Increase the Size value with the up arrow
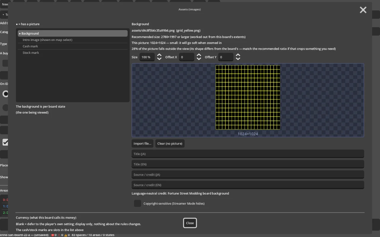Image resolution: width=380 pixels, height=237 pixels. click(159, 55)
